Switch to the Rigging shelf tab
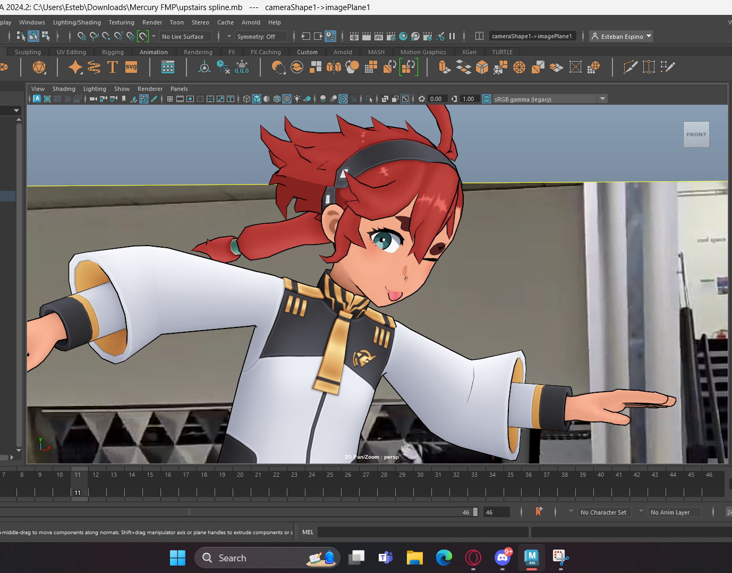 [x=113, y=52]
